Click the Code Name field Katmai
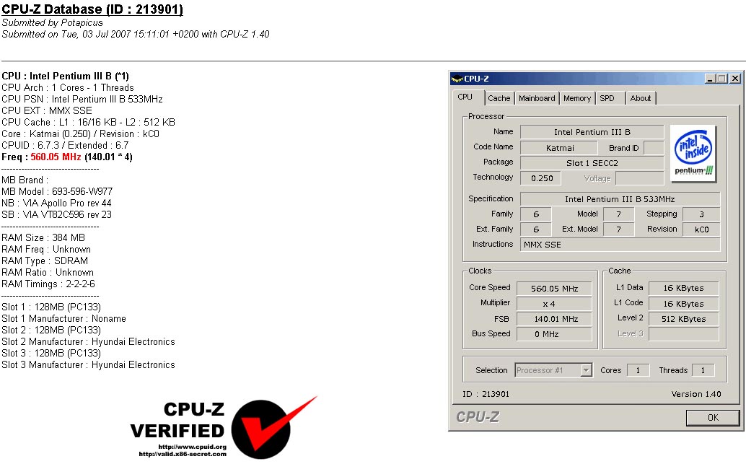The image size is (746, 464). click(x=560, y=148)
